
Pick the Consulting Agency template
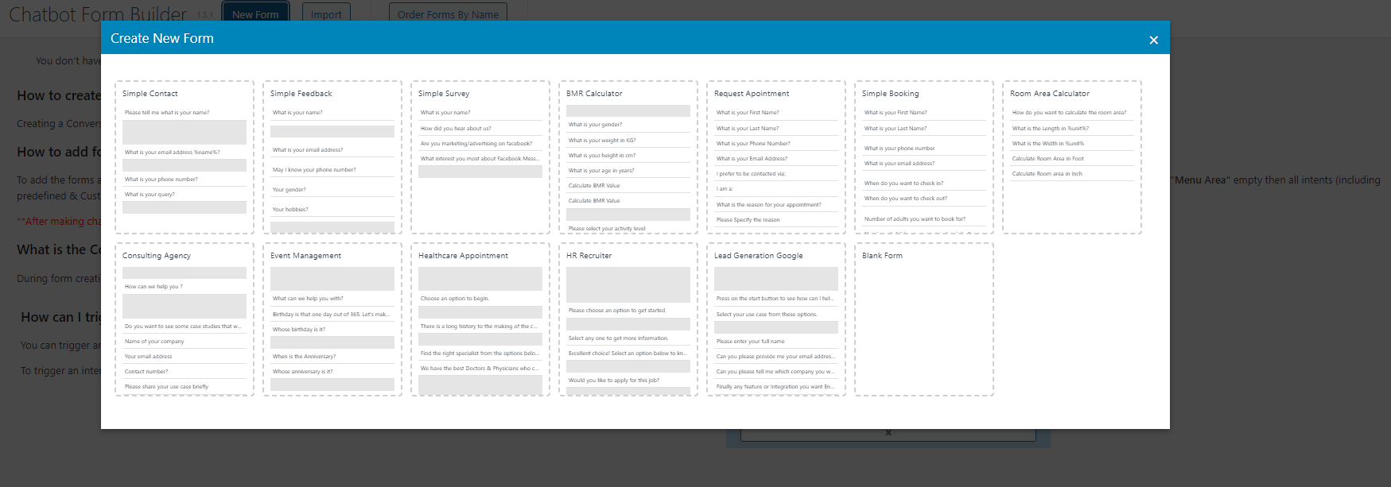[185, 319]
